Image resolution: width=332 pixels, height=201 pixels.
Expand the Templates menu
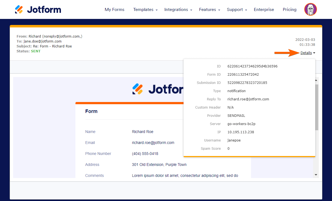tap(145, 10)
